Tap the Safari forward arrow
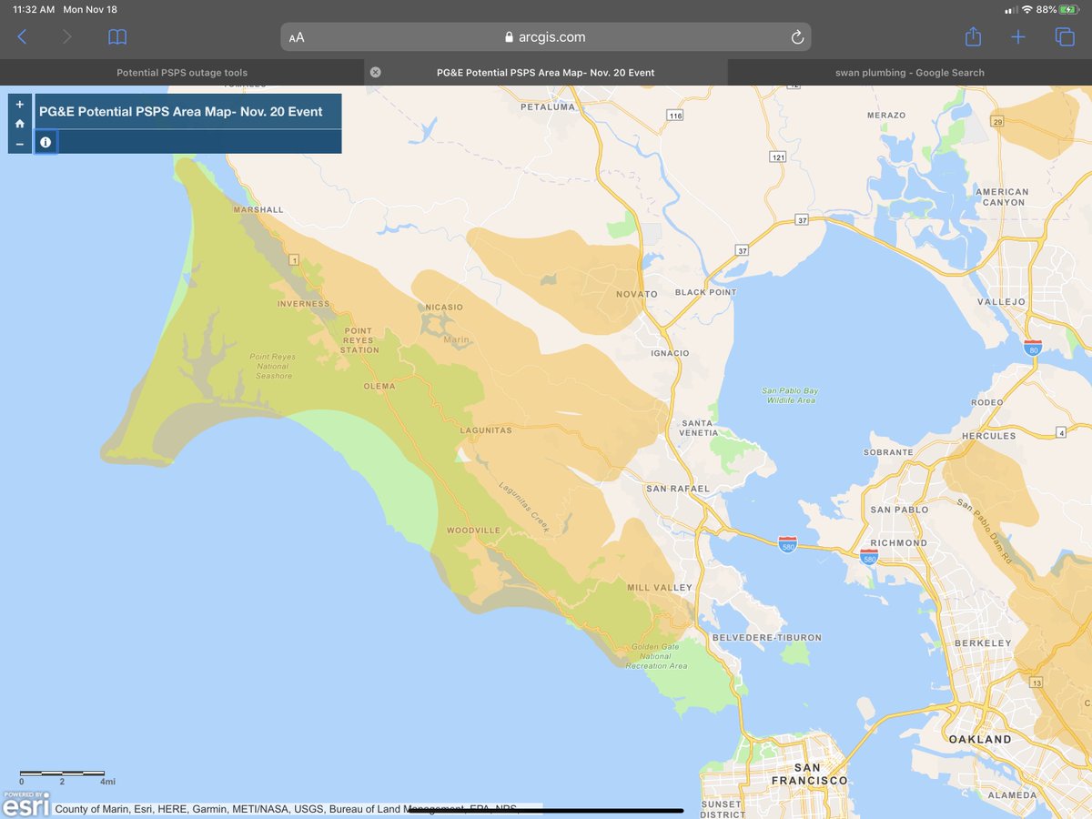The width and height of the screenshot is (1092, 819). [x=66, y=37]
